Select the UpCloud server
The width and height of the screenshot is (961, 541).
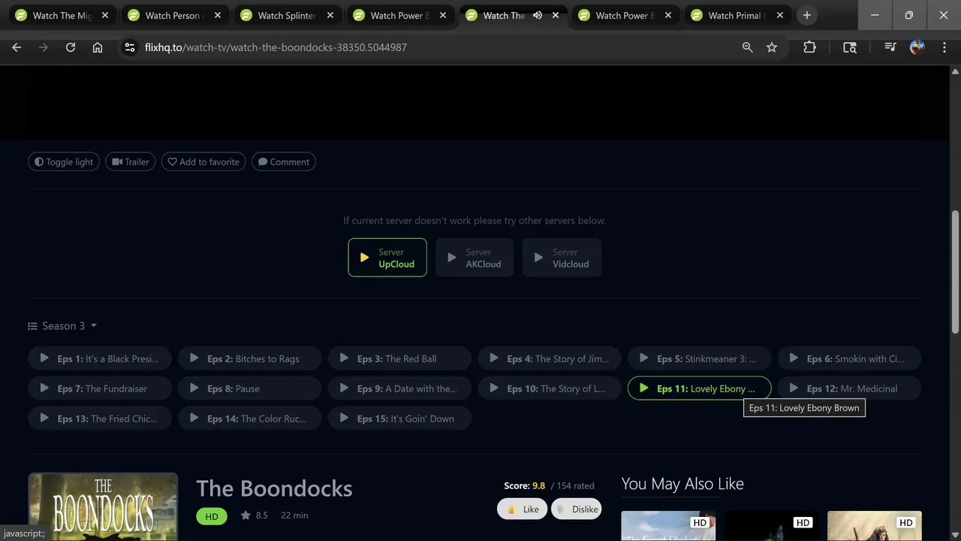click(x=387, y=258)
